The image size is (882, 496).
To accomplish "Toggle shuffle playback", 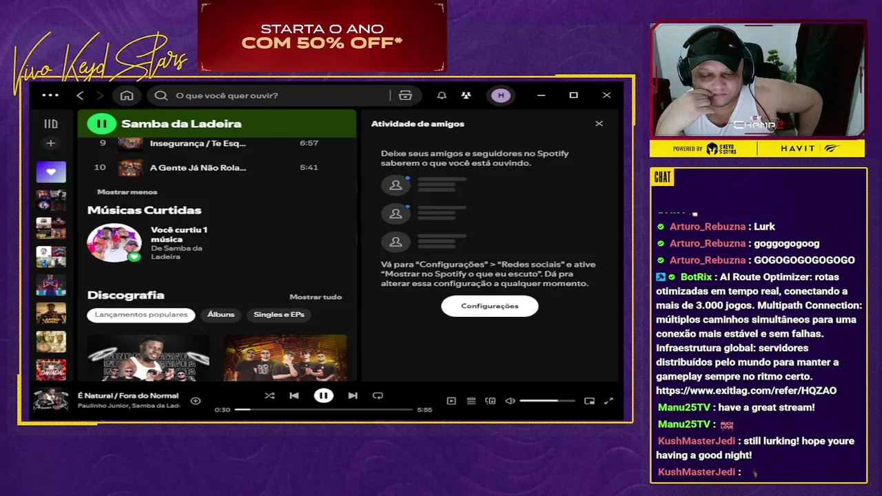I will pos(269,396).
